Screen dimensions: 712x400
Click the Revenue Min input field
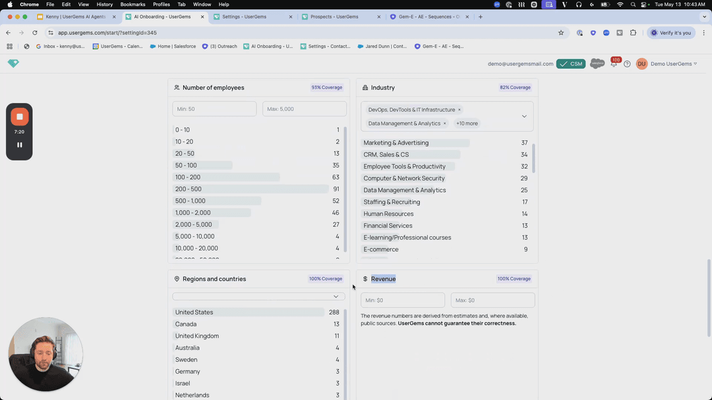click(403, 300)
